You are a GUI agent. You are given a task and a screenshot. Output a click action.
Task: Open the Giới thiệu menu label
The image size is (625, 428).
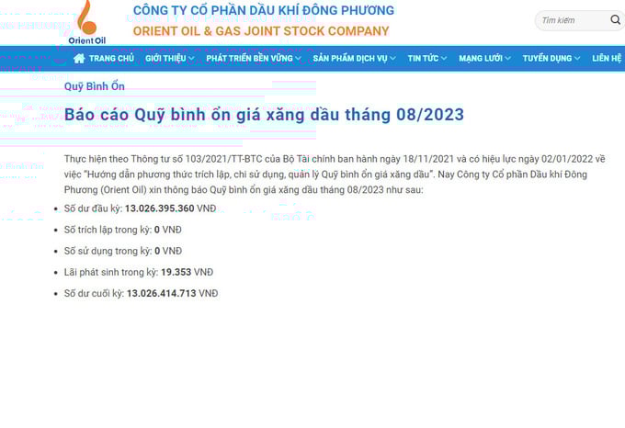[x=165, y=58]
